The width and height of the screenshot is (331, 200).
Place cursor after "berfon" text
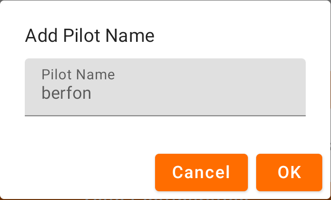point(92,93)
